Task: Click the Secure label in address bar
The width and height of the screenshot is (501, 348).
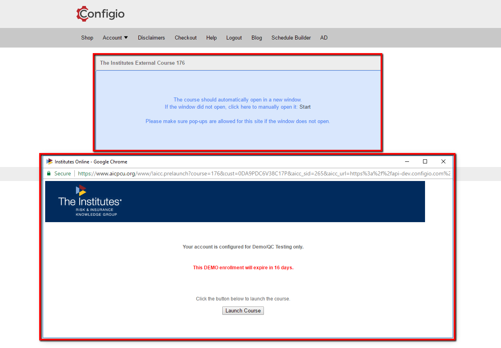Action: click(x=63, y=173)
